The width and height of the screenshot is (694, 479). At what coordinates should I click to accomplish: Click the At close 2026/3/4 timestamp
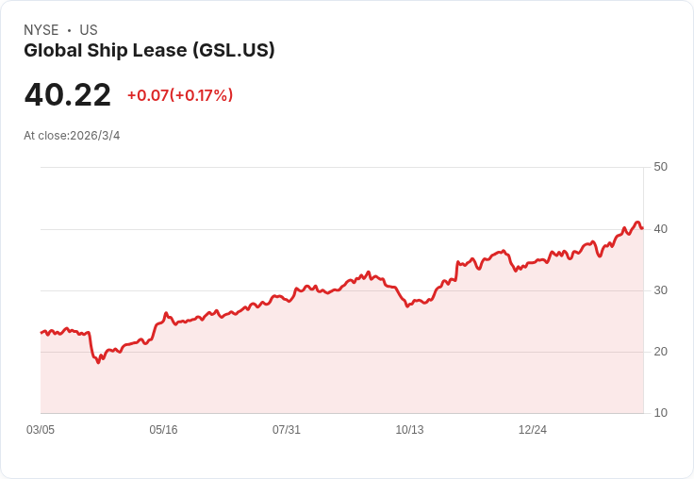[x=72, y=136]
